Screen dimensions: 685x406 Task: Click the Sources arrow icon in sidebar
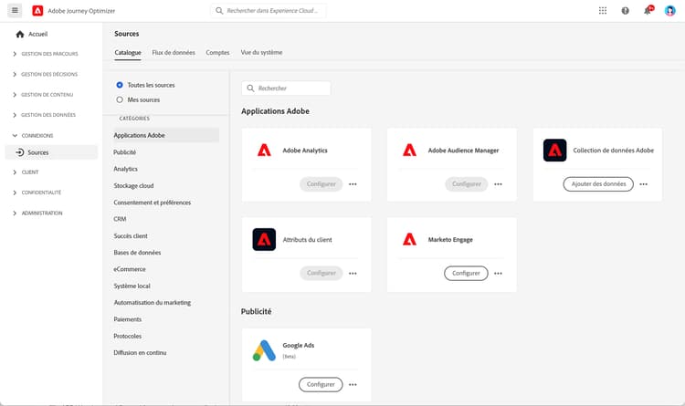click(20, 152)
